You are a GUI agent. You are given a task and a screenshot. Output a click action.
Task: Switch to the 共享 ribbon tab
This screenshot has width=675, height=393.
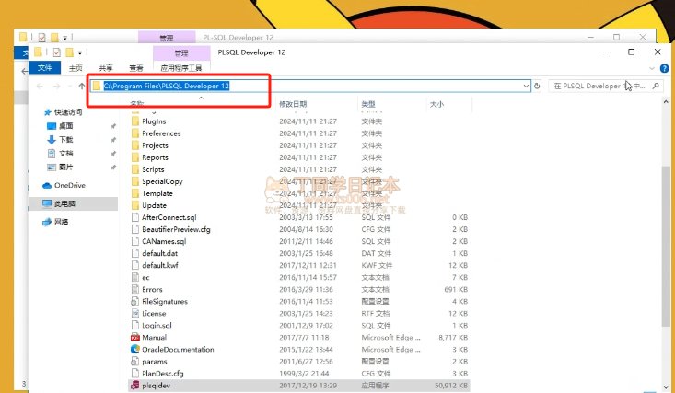click(106, 68)
